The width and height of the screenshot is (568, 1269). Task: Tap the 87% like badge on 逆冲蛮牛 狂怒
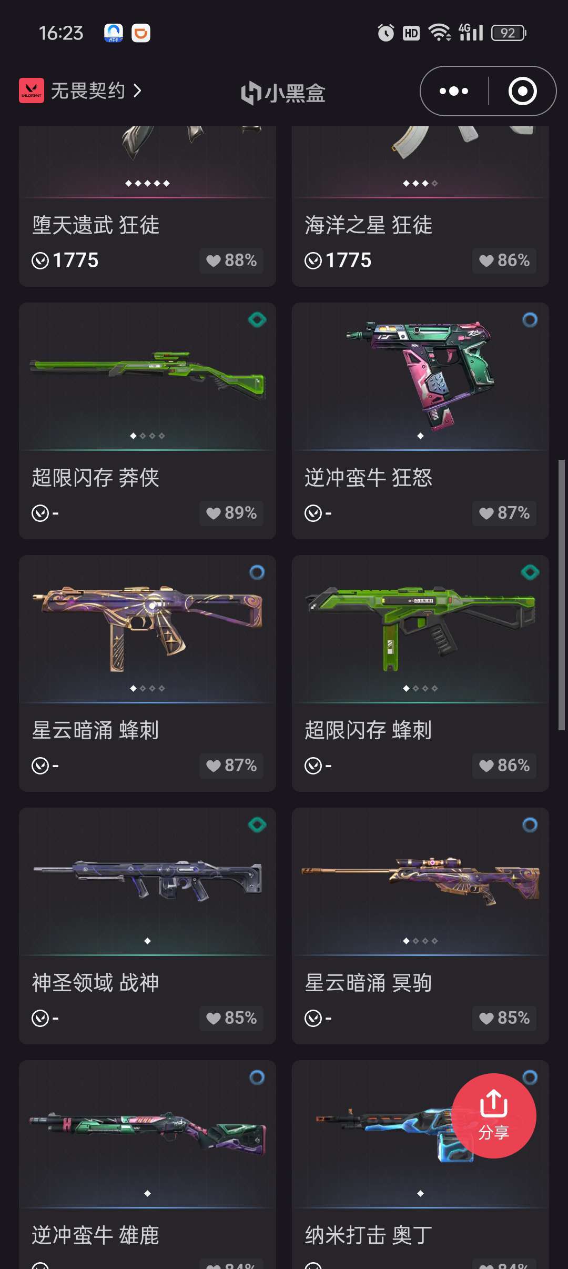(504, 513)
